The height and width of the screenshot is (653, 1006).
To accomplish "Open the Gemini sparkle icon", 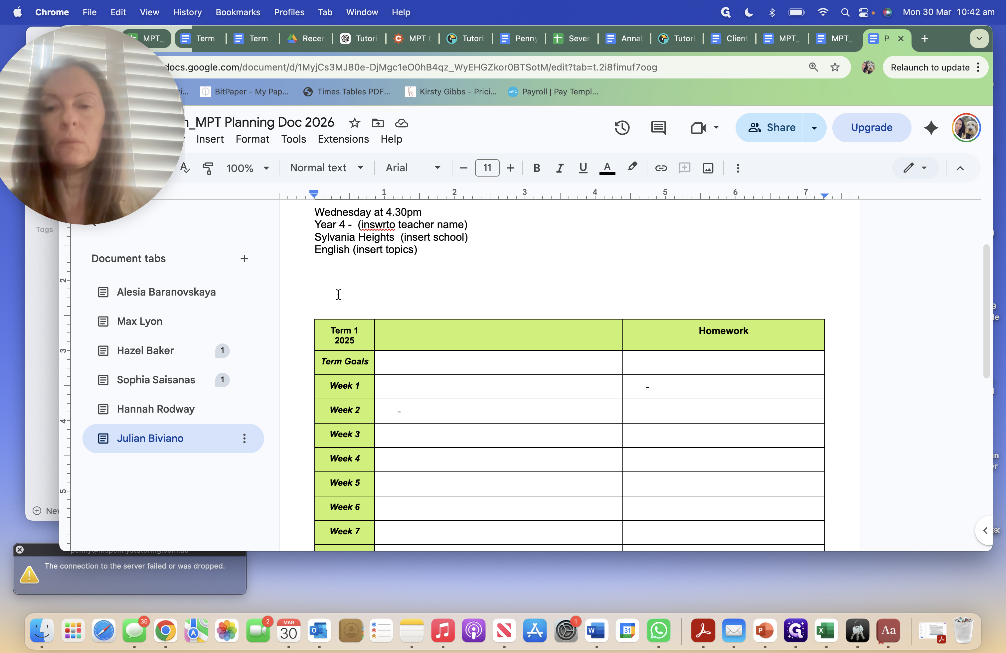I will point(931,128).
